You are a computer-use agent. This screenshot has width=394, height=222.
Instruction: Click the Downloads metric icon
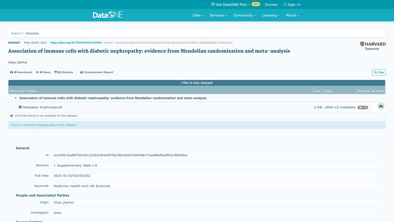pos(12,72)
